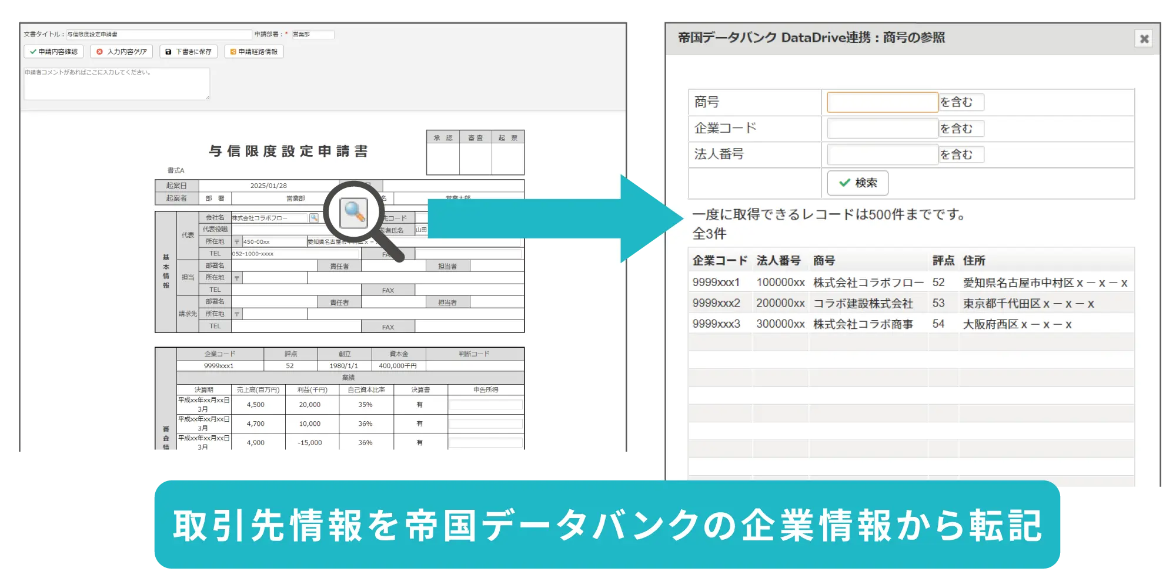Open 申請経路情報 button
Viewport: 1176px width, 585px height.
[253, 52]
